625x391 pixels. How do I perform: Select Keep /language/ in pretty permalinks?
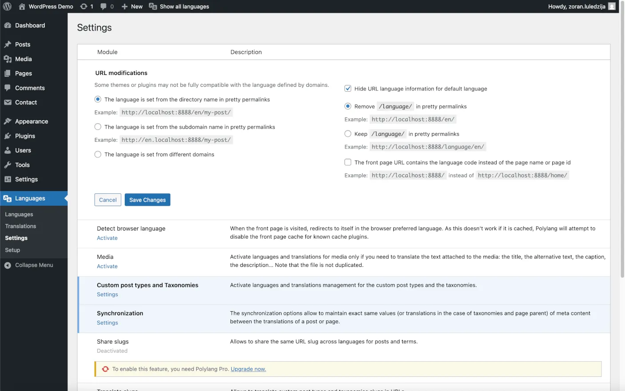tap(348, 134)
